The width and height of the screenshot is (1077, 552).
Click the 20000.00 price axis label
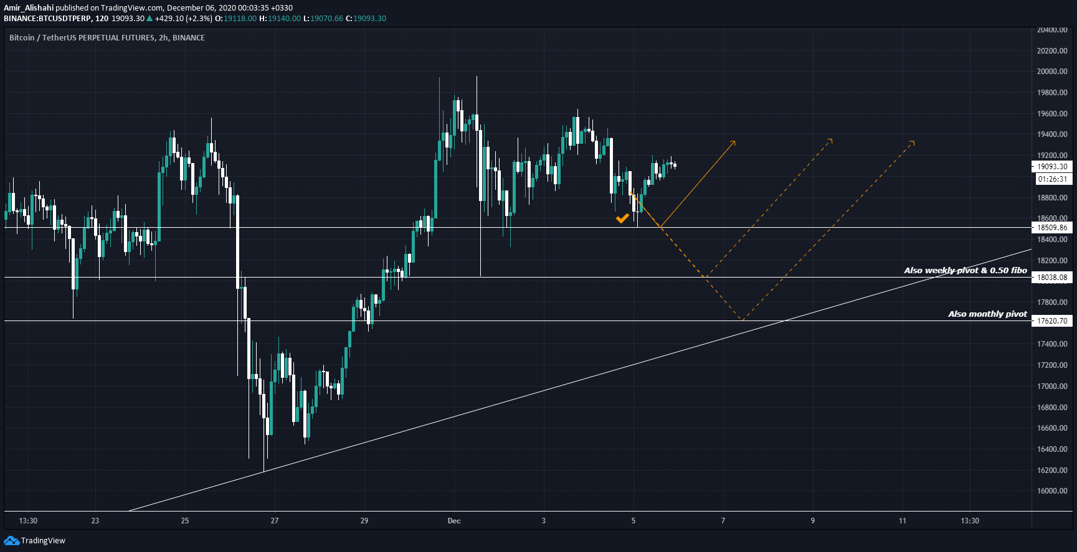[1052, 72]
